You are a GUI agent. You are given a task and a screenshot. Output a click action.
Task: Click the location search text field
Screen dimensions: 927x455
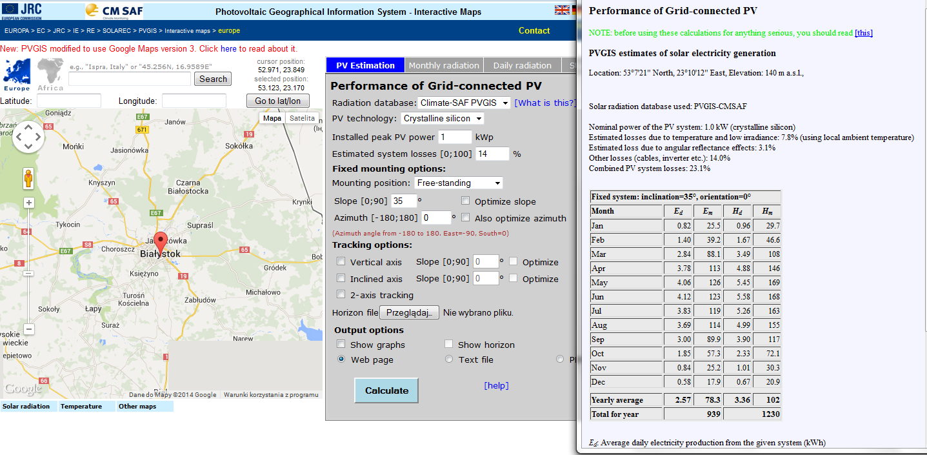click(130, 79)
